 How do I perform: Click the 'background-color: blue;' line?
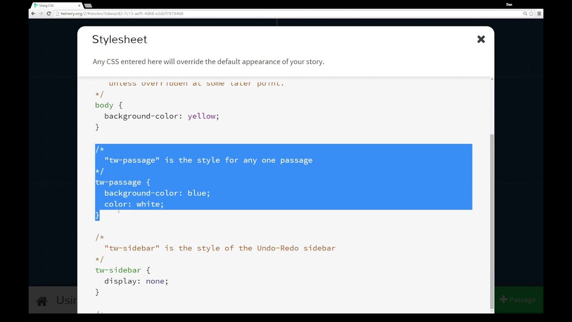(x=157, y=193)
